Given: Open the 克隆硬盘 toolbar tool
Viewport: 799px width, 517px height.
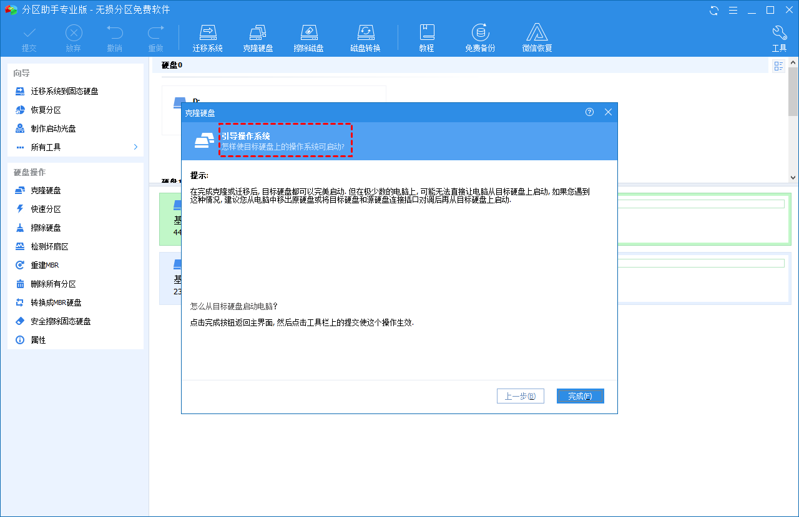Looking at the screenshot, I should pos(258,38).
